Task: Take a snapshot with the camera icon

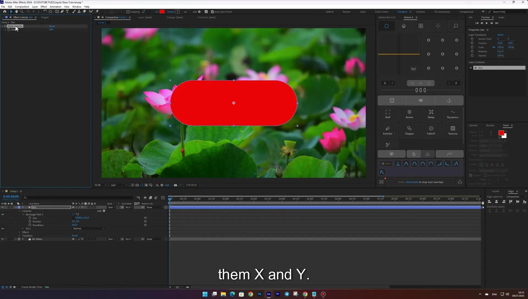Action: (175, 185)
